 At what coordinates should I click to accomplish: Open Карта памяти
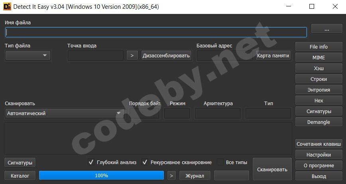click(x=273, y=55)
